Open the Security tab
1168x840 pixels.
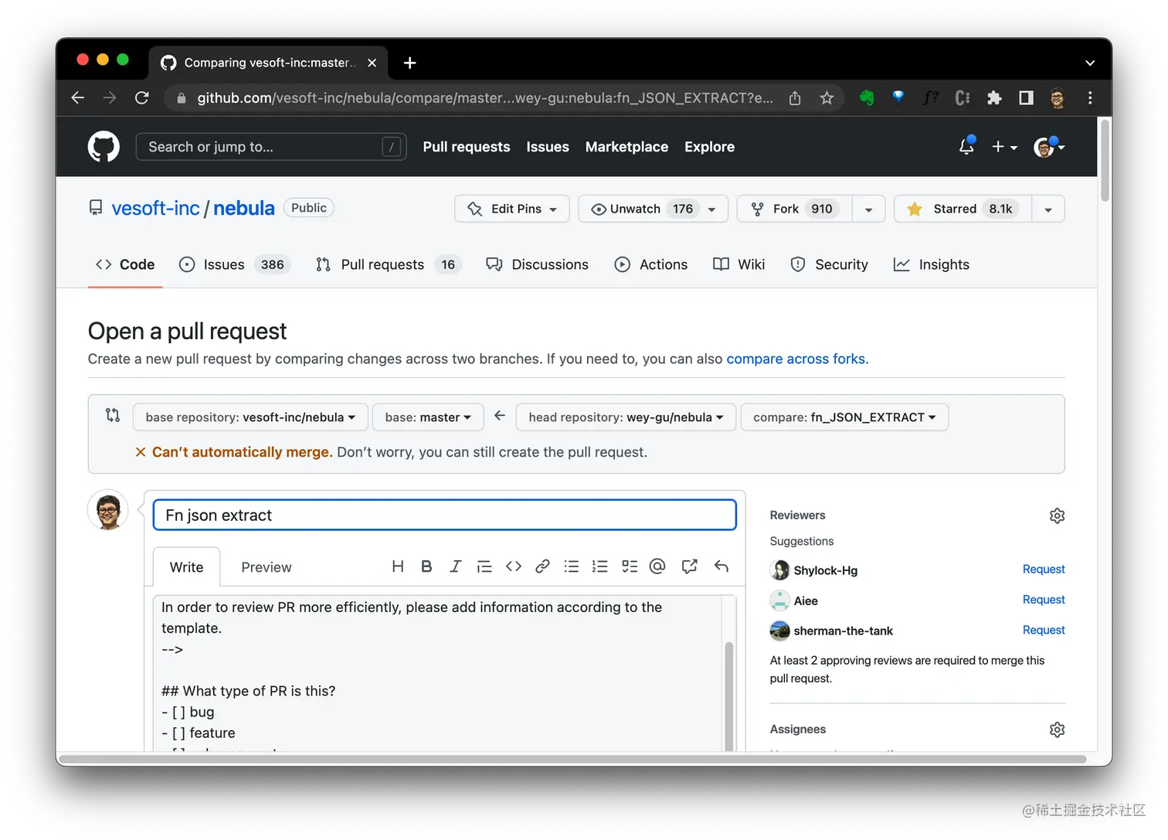coord(829,264)
